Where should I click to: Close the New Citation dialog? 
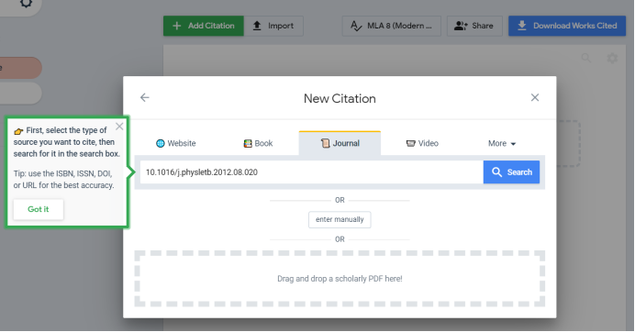click(535, 97)
